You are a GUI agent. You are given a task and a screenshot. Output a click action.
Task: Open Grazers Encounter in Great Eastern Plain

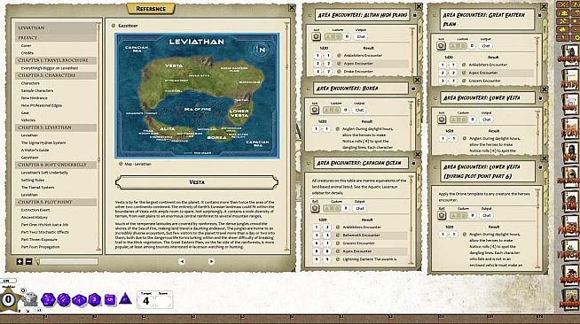[484, 81]
